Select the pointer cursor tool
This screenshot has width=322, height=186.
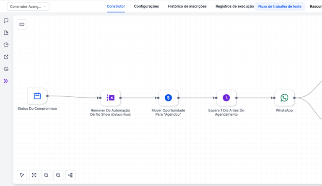coord(22,175)
